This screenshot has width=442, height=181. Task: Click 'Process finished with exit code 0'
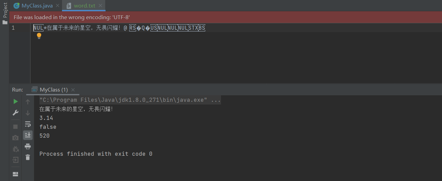click(96, 154)
